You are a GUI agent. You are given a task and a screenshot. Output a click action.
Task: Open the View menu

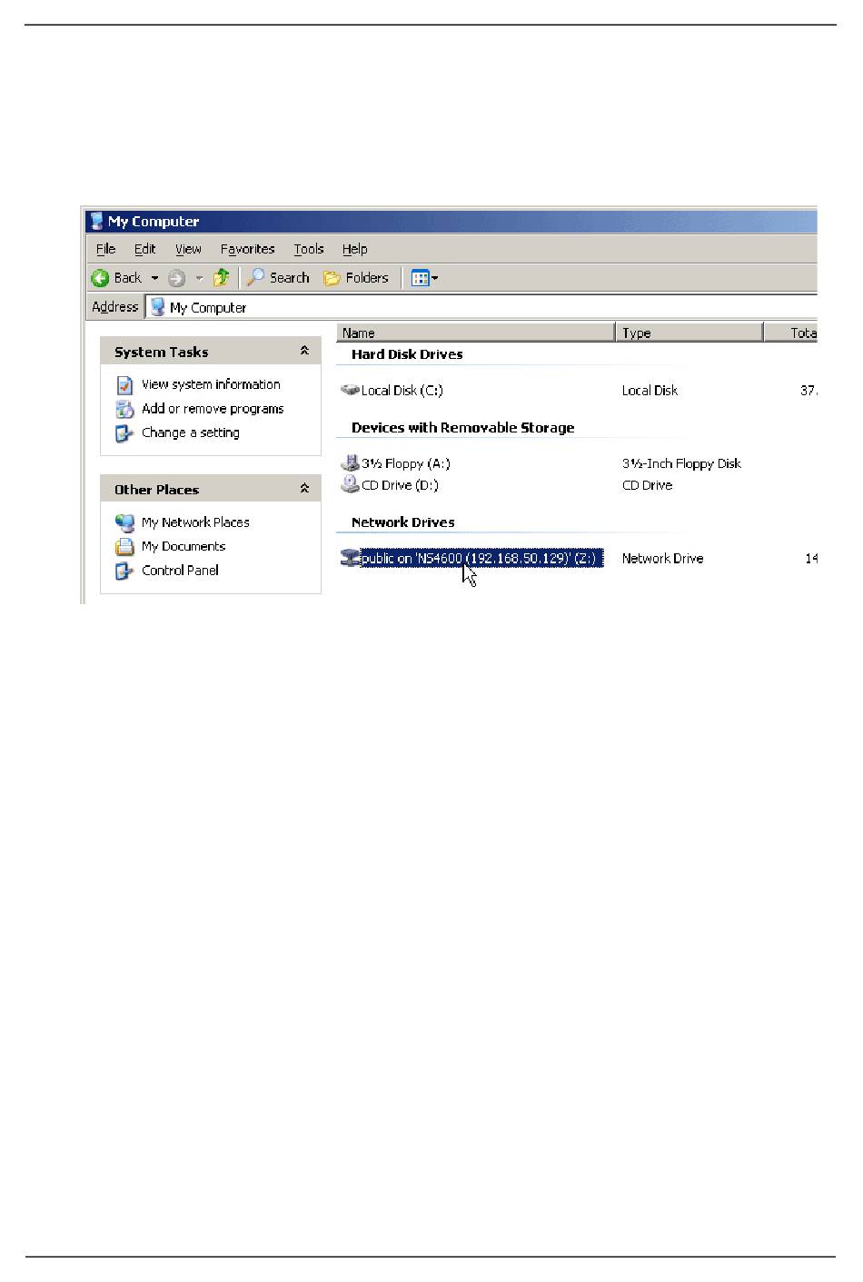coord(188,249)
